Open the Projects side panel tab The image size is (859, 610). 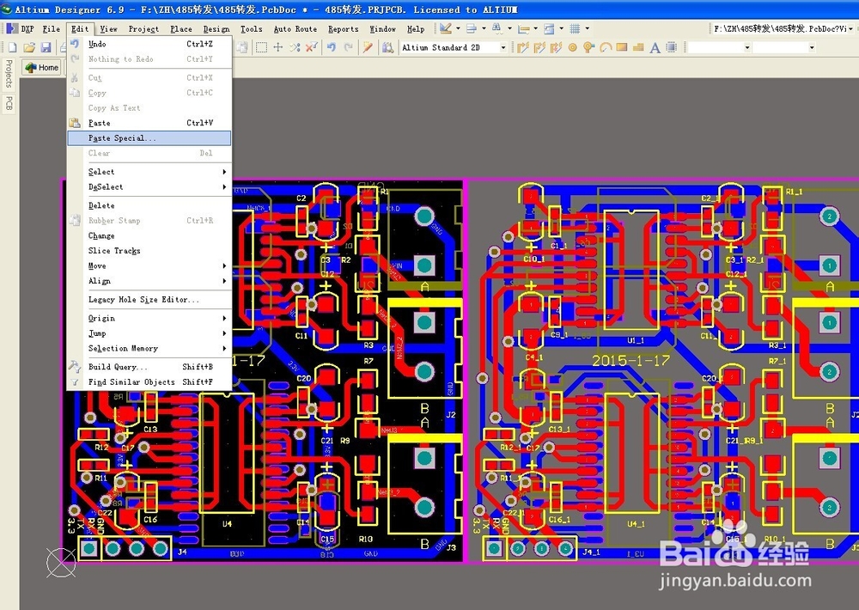9,74
